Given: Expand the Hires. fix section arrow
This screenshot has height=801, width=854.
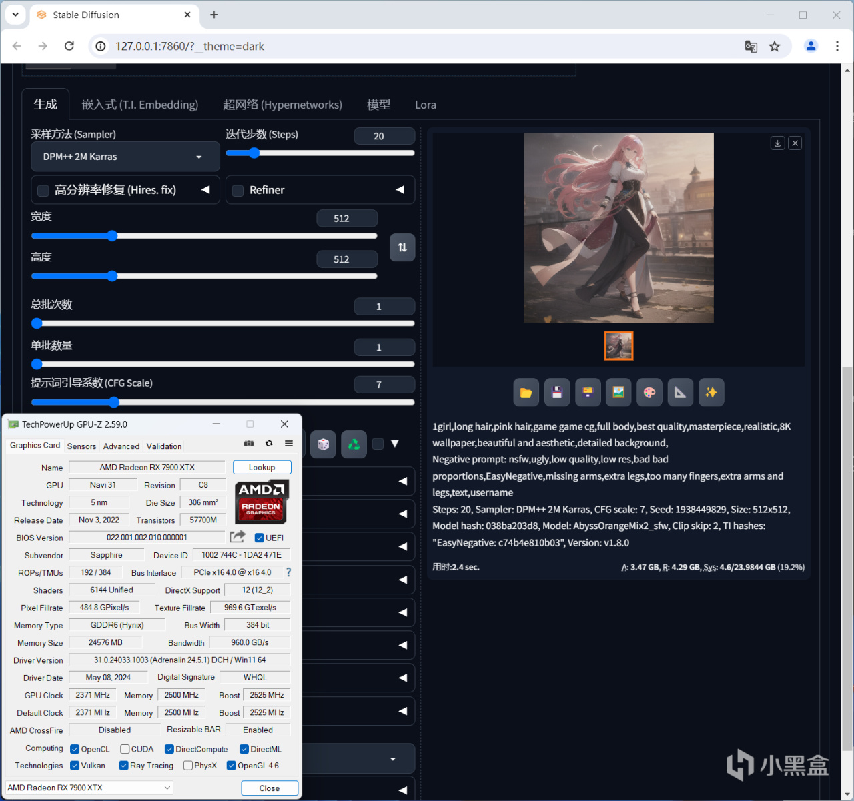Looking at the screenshot, I should coord(205,190).
